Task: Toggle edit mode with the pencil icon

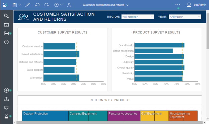Action: click(x=27, y=5)
